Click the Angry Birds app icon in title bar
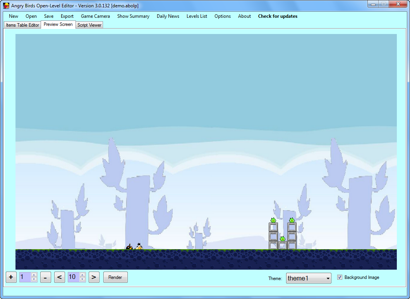The height and width of the screenshot is (299, 410). 6,5
